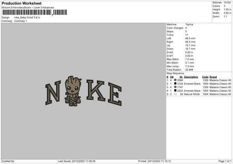Click the Baby Groot embroidery figure

(x=73, y=91)
